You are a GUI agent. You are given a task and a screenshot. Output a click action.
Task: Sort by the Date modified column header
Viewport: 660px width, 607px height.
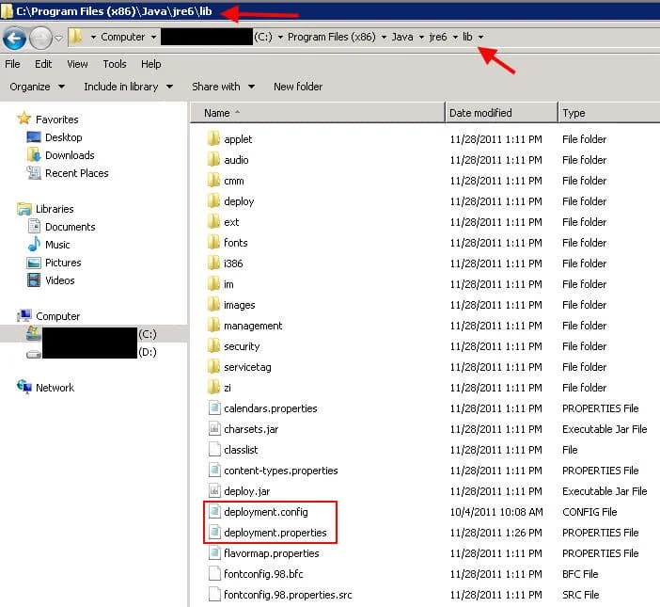(501, 113)
